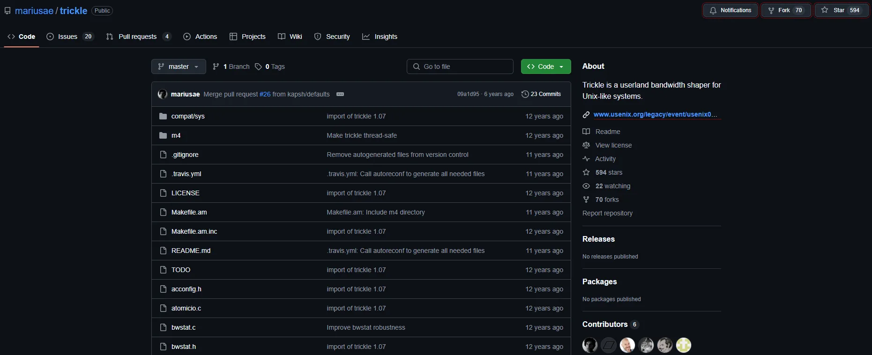The height and width of the screenshot is (355, 872).
Task: Open the .gitignore file
Action: 185,155
